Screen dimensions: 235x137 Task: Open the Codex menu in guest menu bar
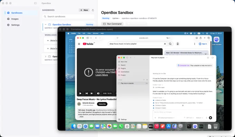coord(73,33)
